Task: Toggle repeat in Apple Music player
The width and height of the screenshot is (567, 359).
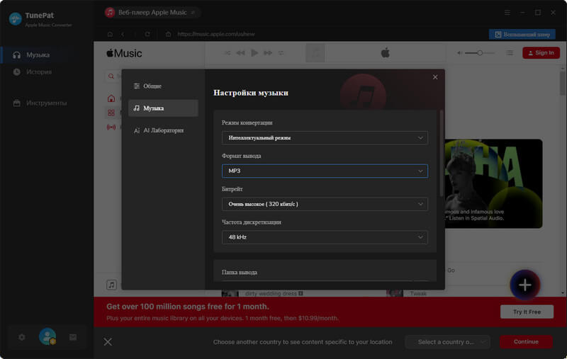Action: 281,53
